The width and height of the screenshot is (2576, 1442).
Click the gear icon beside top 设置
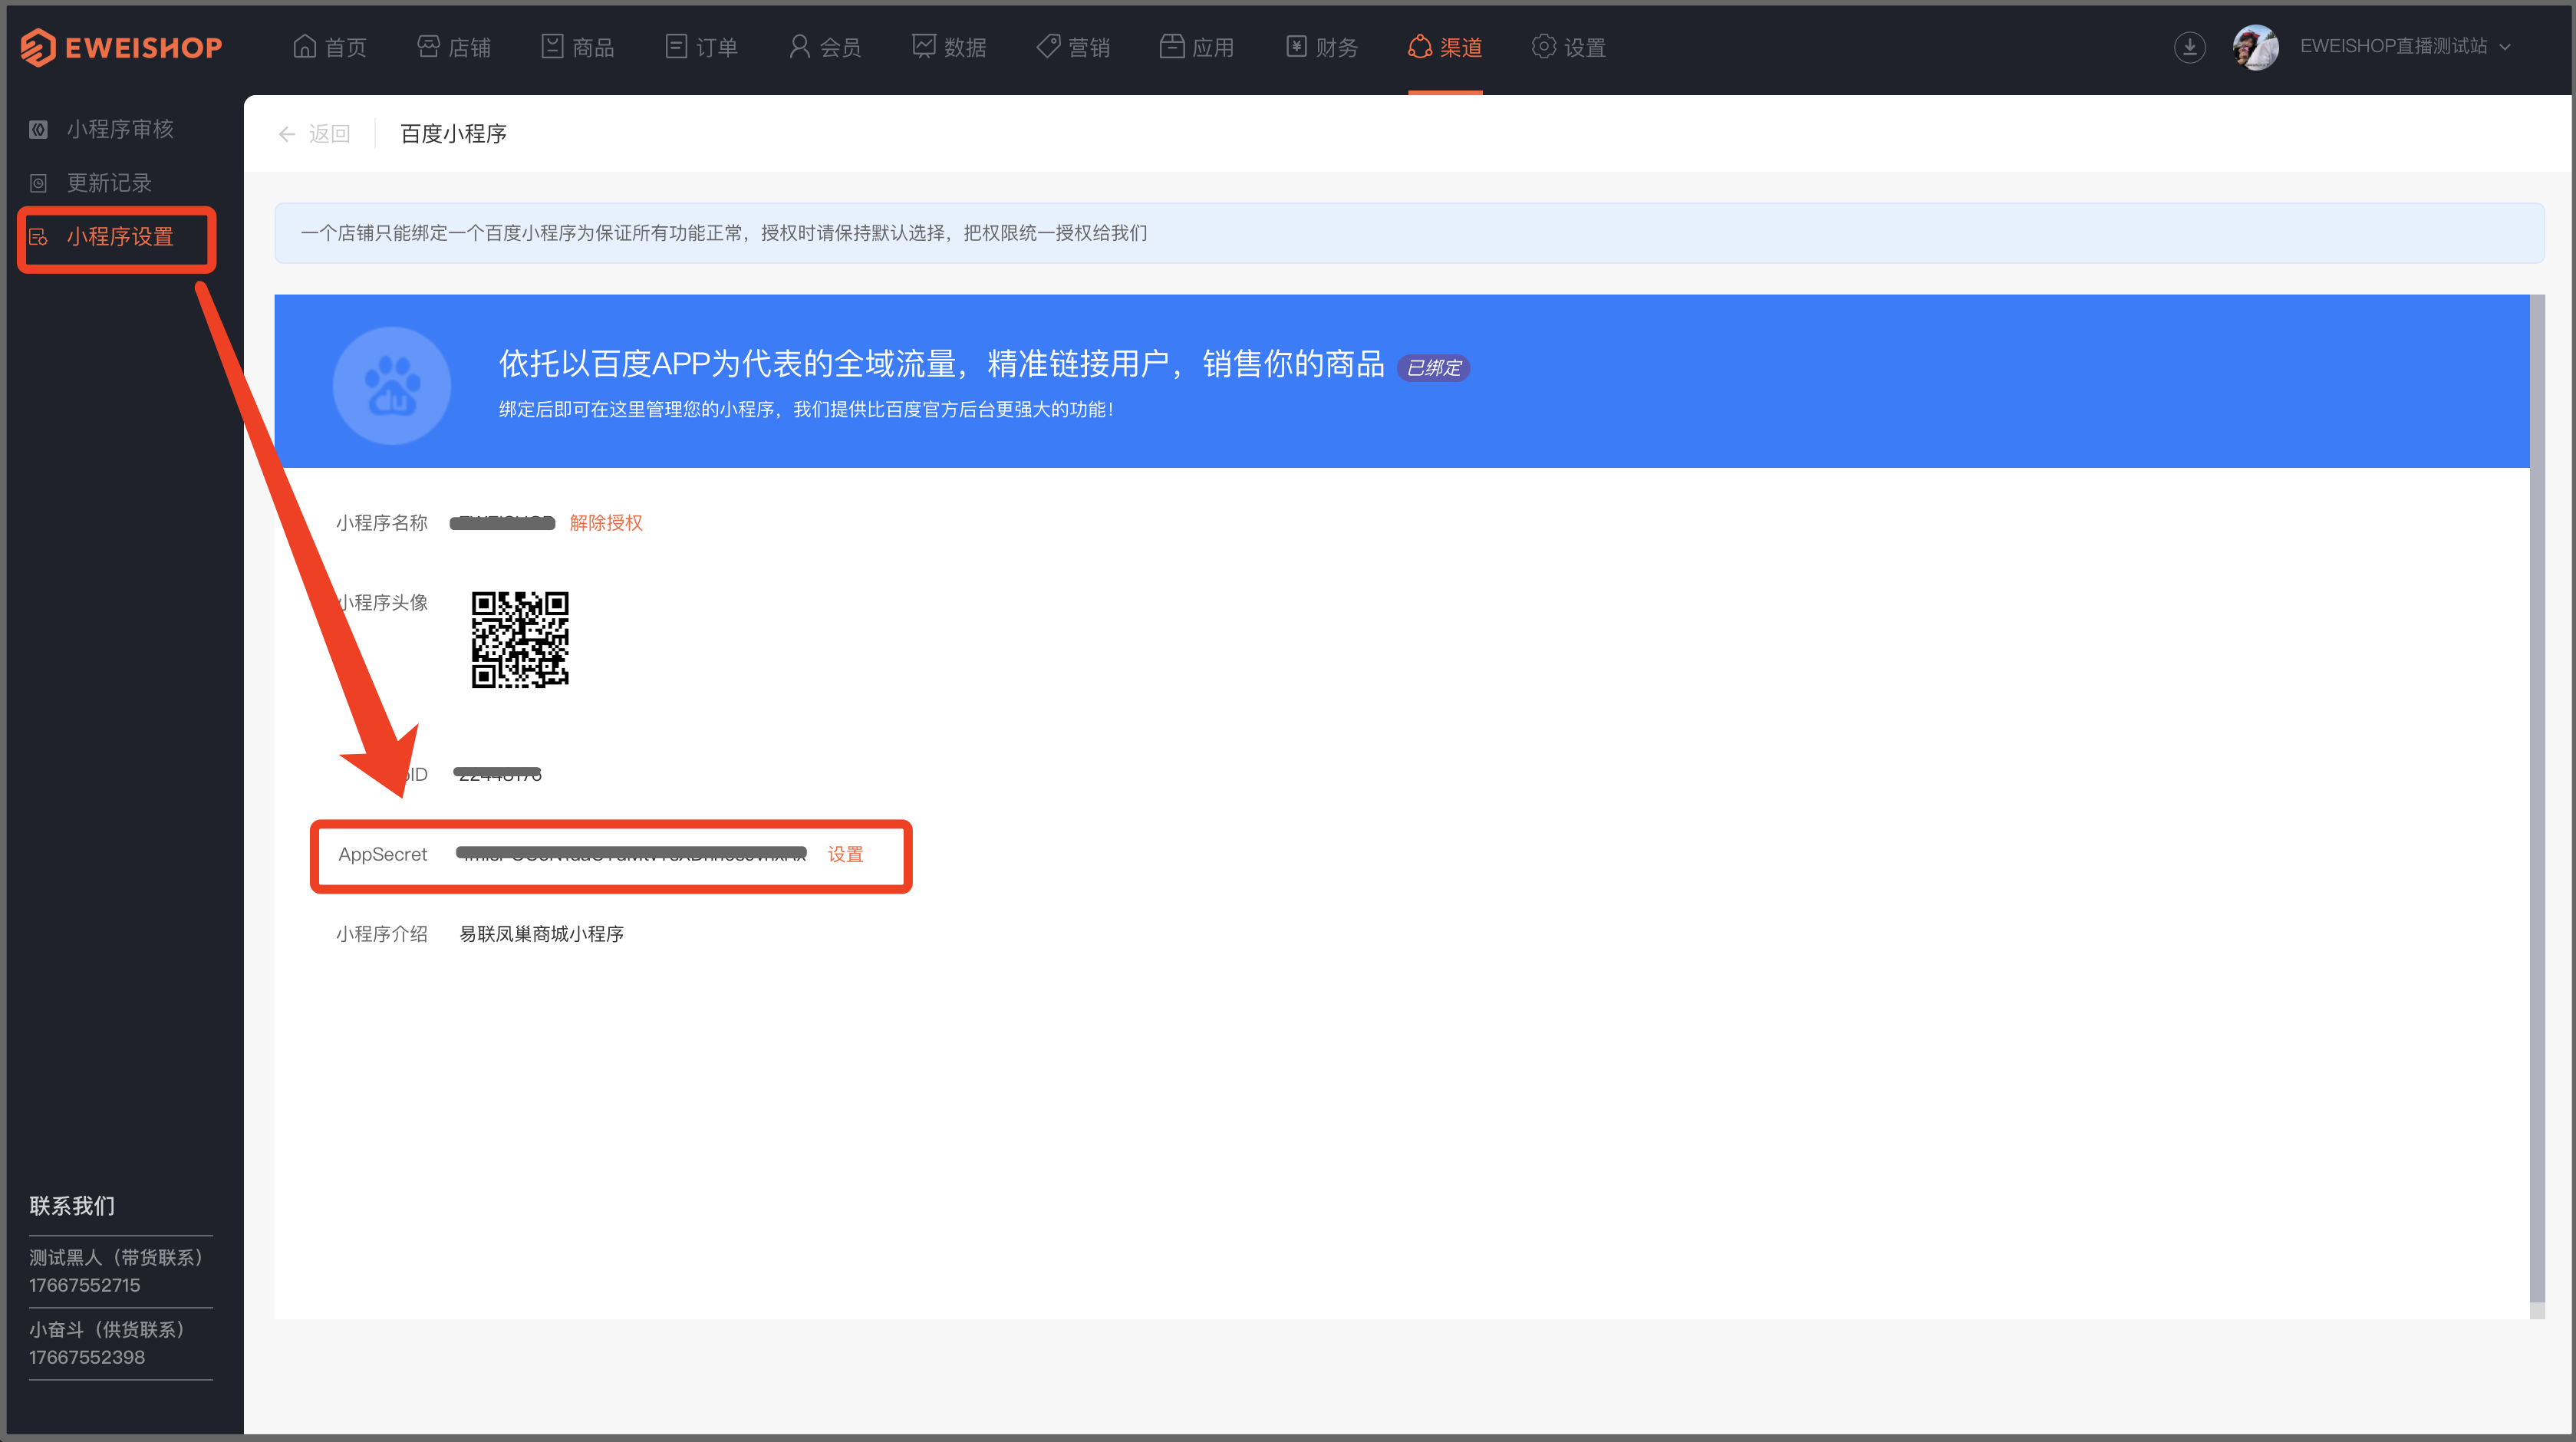[x=1544, y=46]
